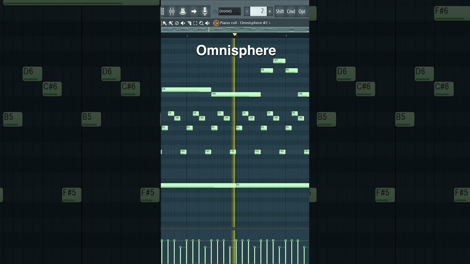Click the orange speaker channel icon
Viewport: 470px width, 264px height.
(x=216, y=23)
